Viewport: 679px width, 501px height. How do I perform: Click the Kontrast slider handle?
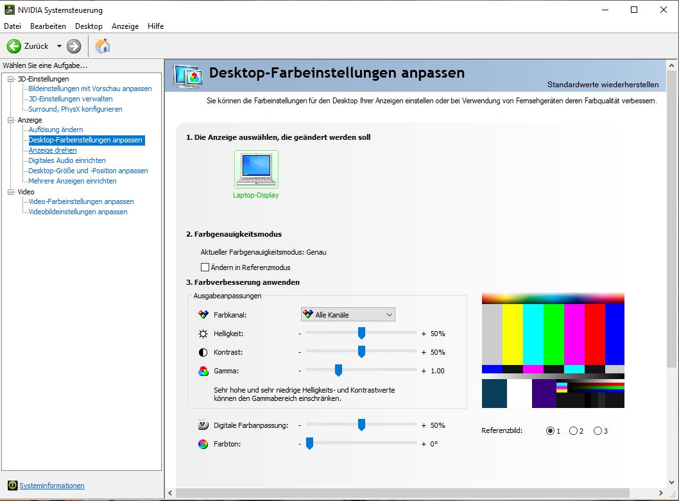pos(361,352)
